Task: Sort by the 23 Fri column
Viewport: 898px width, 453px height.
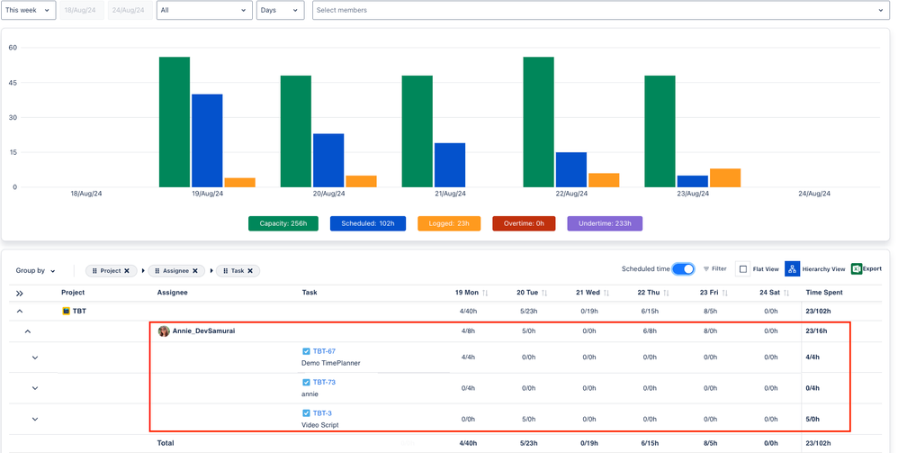Action: pos(724,294)
